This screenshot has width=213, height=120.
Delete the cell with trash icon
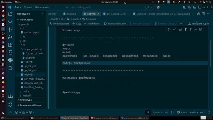[x=200, y=29]
